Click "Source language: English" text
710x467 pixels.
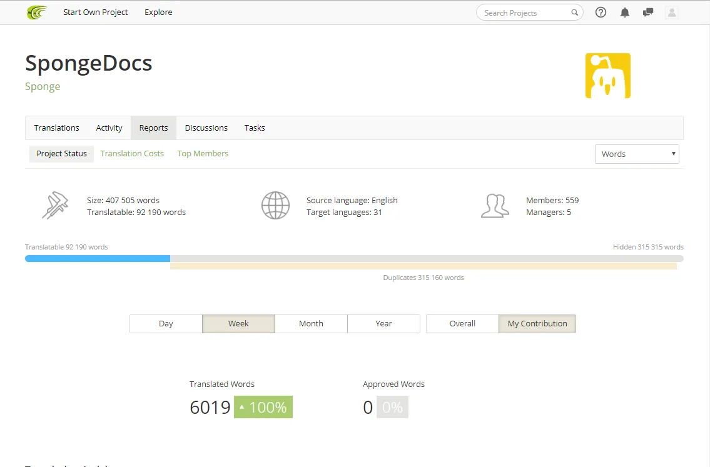click(352, 201)
